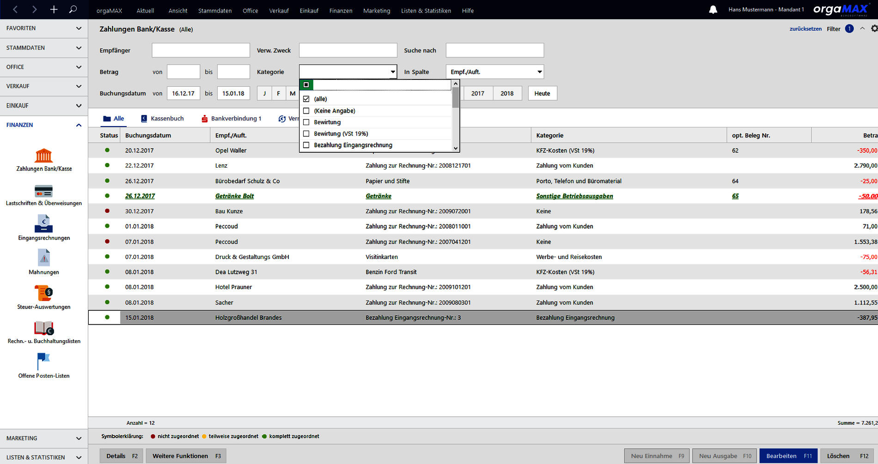Open notifications bell
Viewport: 878px width, 464px height.
(713, 10)
